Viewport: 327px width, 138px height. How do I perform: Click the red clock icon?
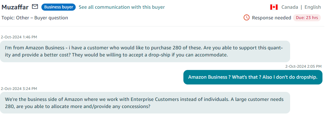(246, 18)
